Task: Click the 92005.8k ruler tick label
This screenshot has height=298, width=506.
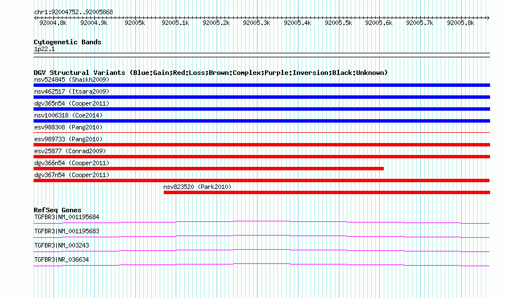Action: pyautogui.click(x=461, y=23)
